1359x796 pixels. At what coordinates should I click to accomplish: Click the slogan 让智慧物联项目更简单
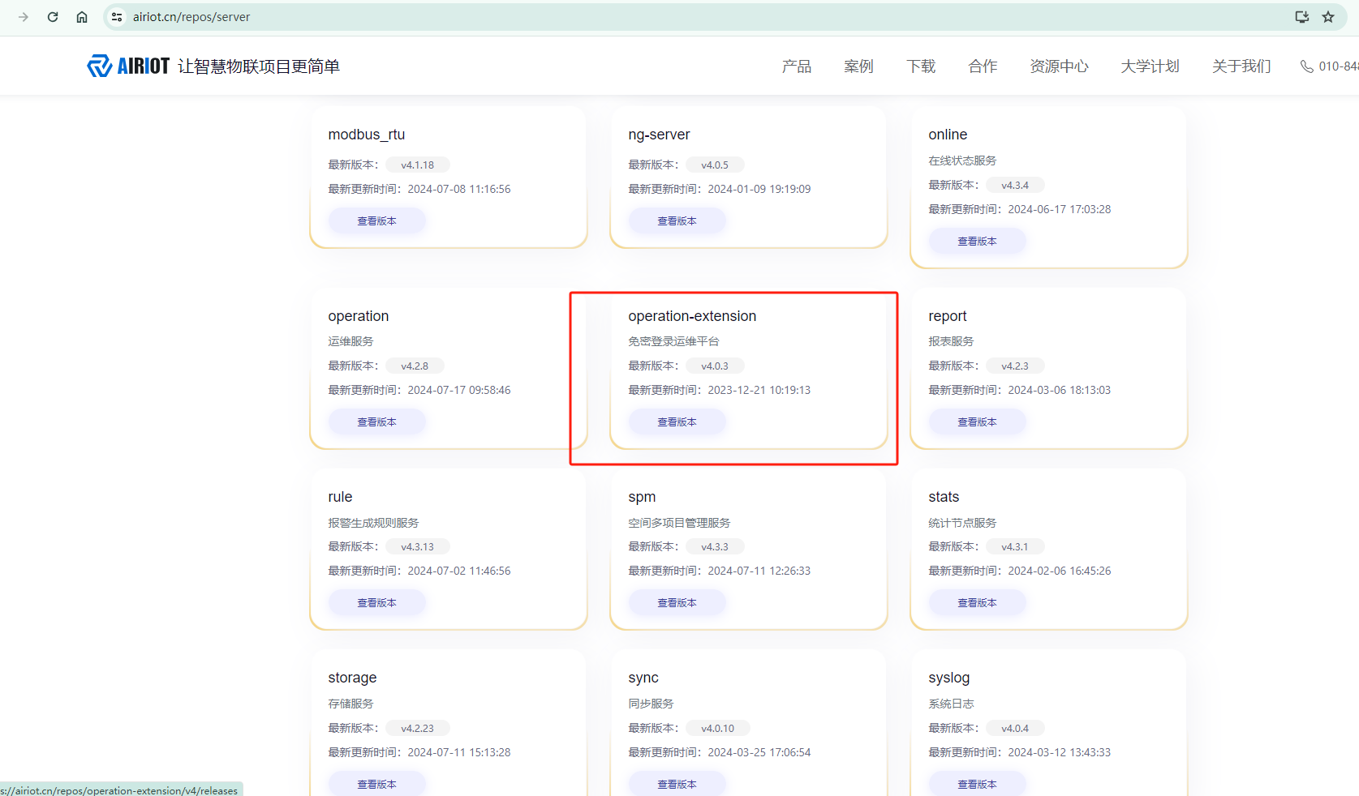point(259,66)
